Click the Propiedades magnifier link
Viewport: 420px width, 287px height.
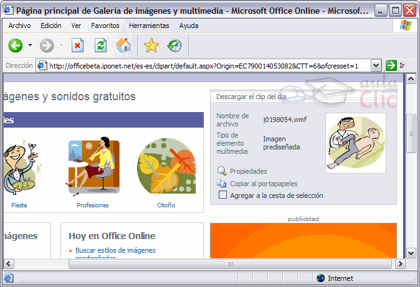point(248,171)
